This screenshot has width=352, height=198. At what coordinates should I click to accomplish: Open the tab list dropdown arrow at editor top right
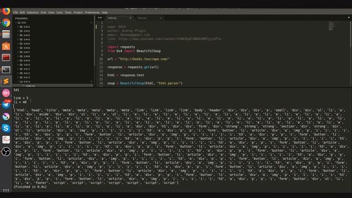(x=349, y=18)
